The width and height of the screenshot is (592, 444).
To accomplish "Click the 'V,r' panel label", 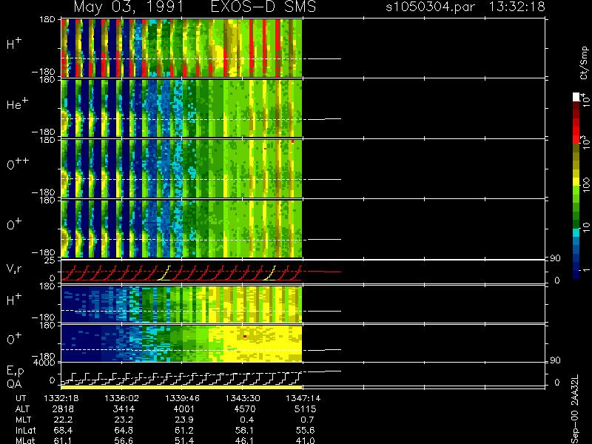I will (x=14, y=269).
